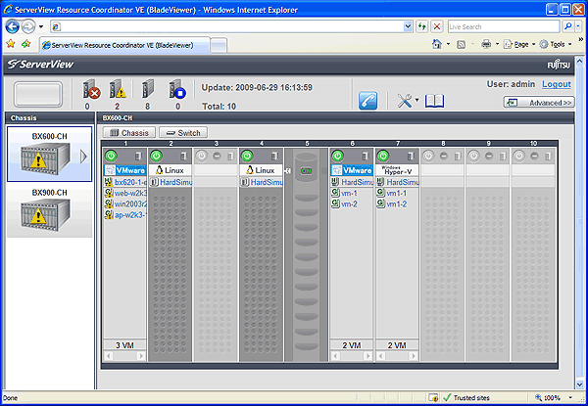Screen dimensions: 588x406
Task: Click the Logout link
Action: tap(557, 84)
